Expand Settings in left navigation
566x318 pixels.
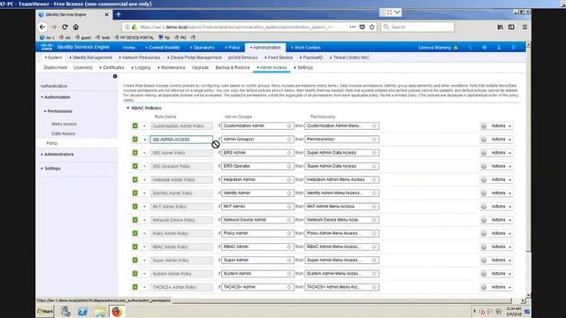point(51,169)
